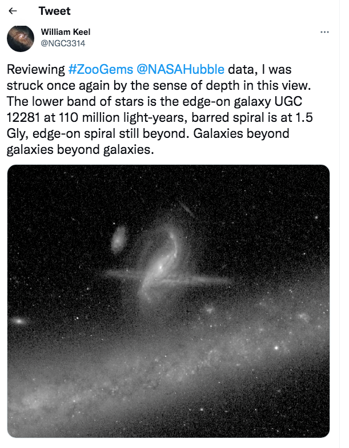Click the William Keel display name
This screenshot has width=349, height=448.
pyautogui.click(x=65, y=32)
